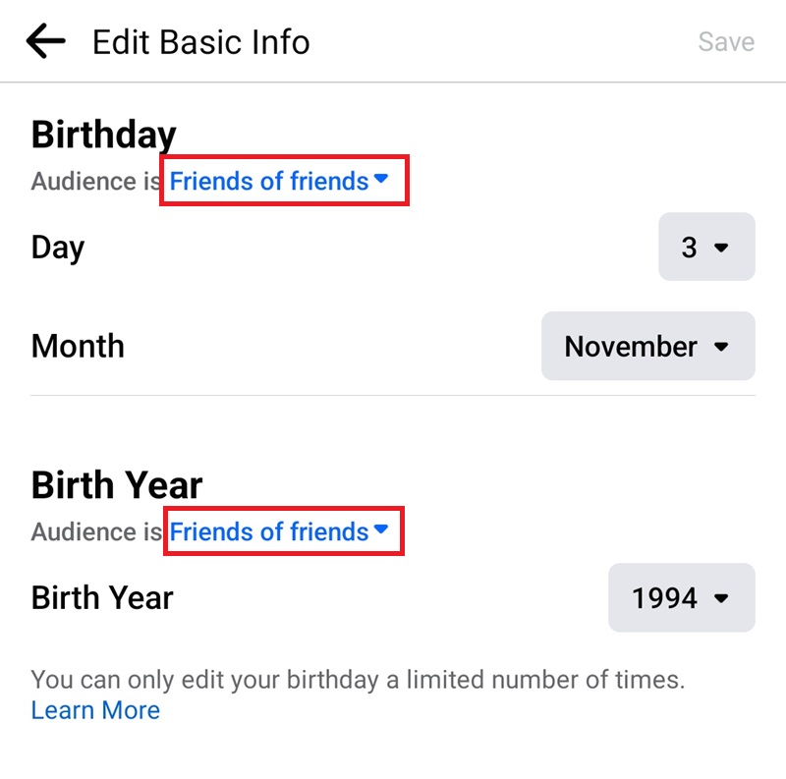
Task: Click the small caret beside the Birth Year audience
Action: pos(382,530)
